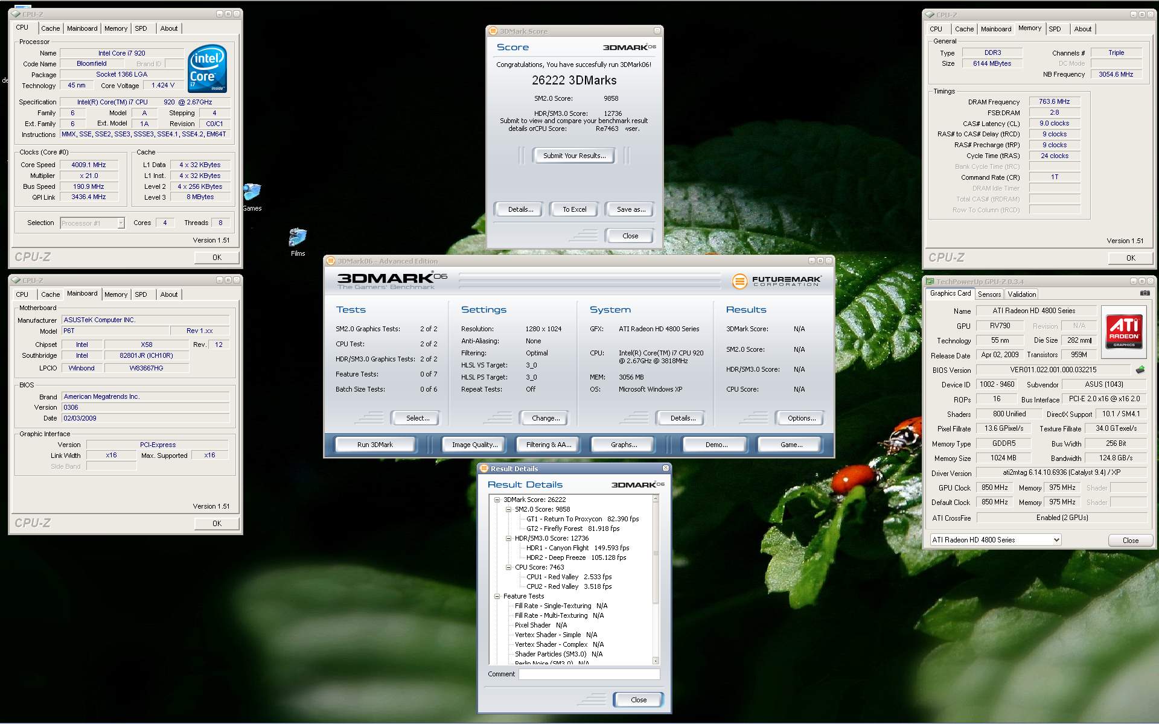Click the Intel Core i7 logo
This screenshot has width=1159, height=724.
click(207, 68)
